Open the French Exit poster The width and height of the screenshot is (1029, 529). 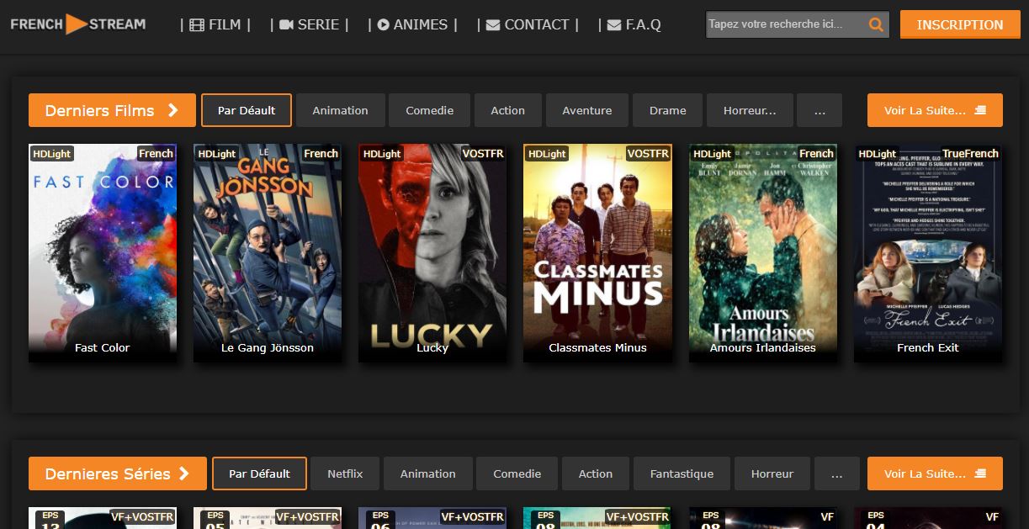[928, 253]
